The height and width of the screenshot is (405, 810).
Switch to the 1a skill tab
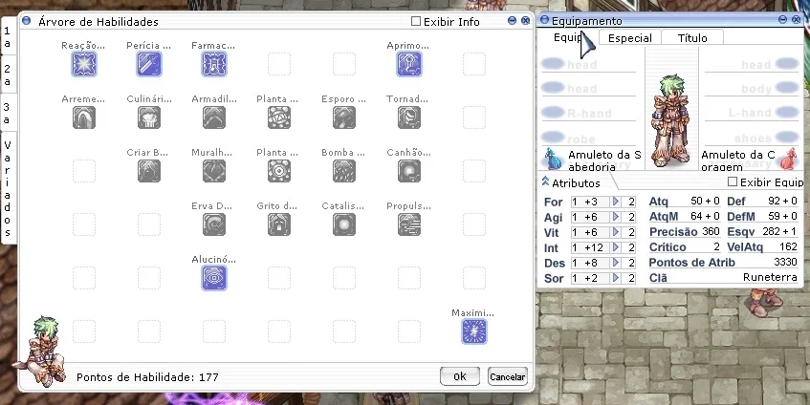pyautogui.click(x=8, y=37)
